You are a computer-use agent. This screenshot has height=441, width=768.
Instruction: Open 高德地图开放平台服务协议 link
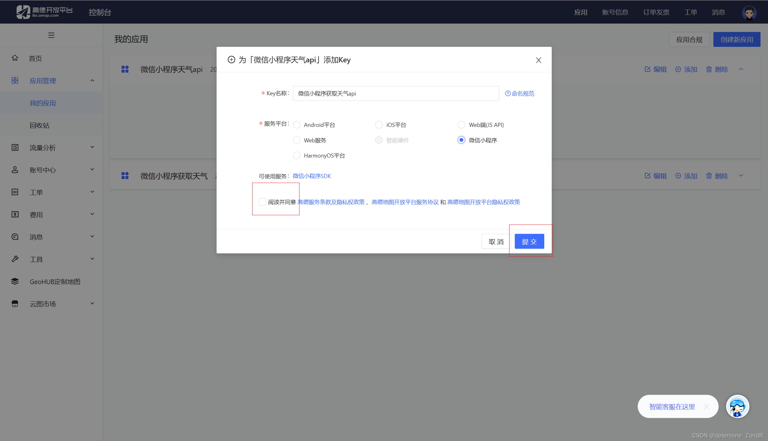[405, 202]
